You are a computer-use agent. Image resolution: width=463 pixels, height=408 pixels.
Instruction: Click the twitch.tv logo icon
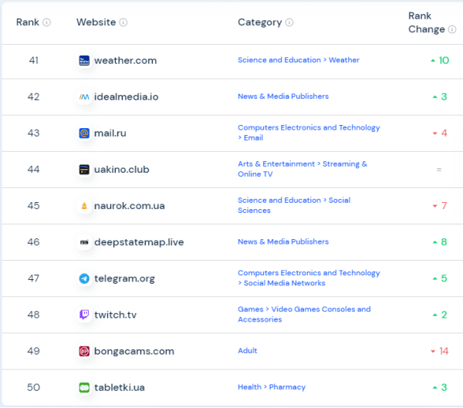(84, 315)
